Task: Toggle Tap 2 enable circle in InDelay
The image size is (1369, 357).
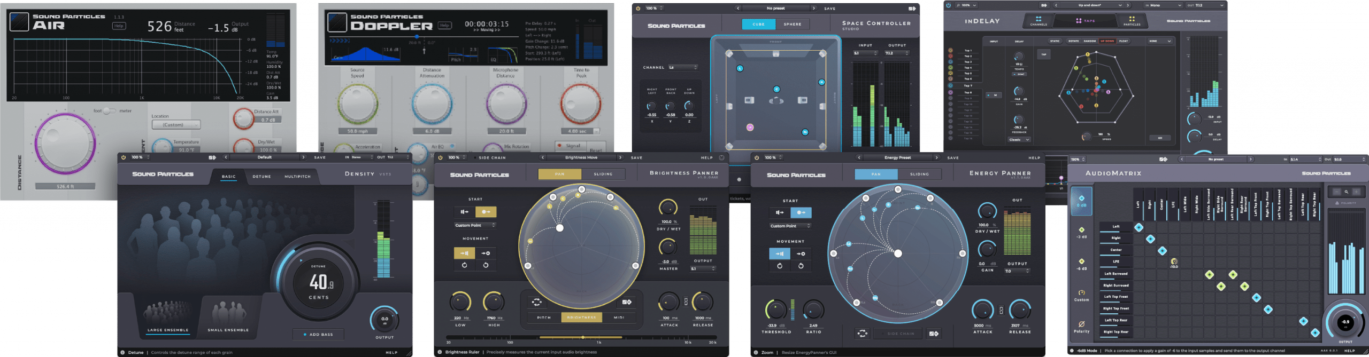Action: [x=950, y=56]
